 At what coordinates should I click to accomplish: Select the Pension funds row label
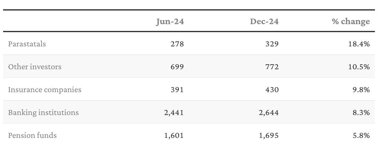point(33,135)
